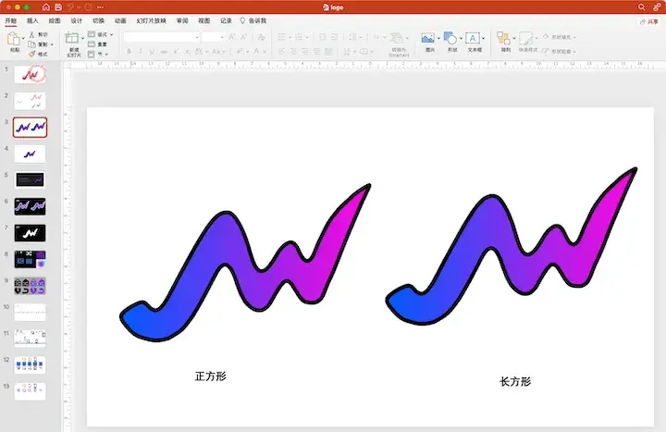Insert a picture using the 图片 icon
This screenshot has height=432, width=666.
[x=427, y=38]
